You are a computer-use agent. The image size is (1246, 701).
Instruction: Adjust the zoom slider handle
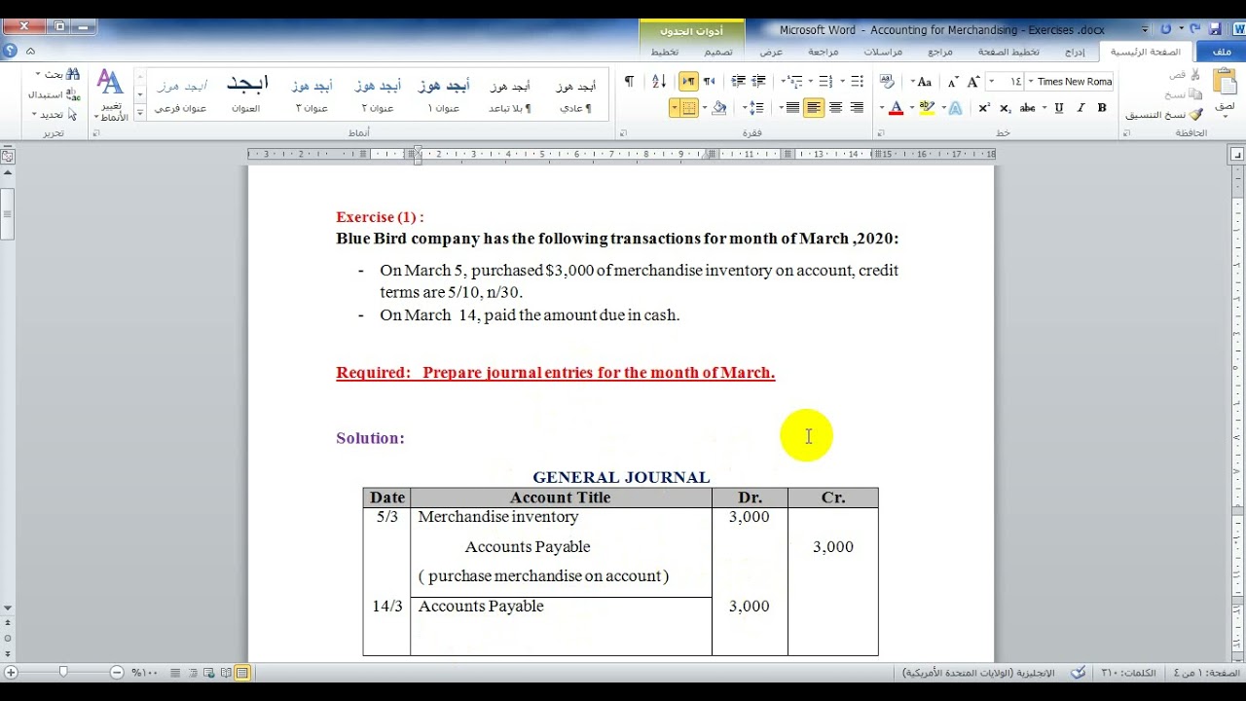point(63,672)
